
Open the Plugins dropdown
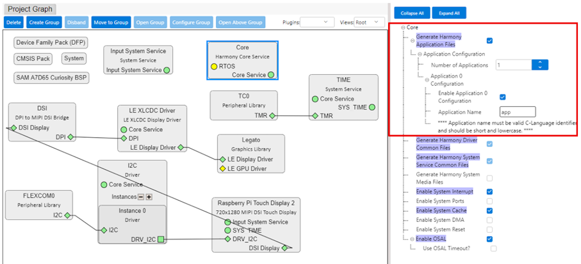tap(316, 22)
